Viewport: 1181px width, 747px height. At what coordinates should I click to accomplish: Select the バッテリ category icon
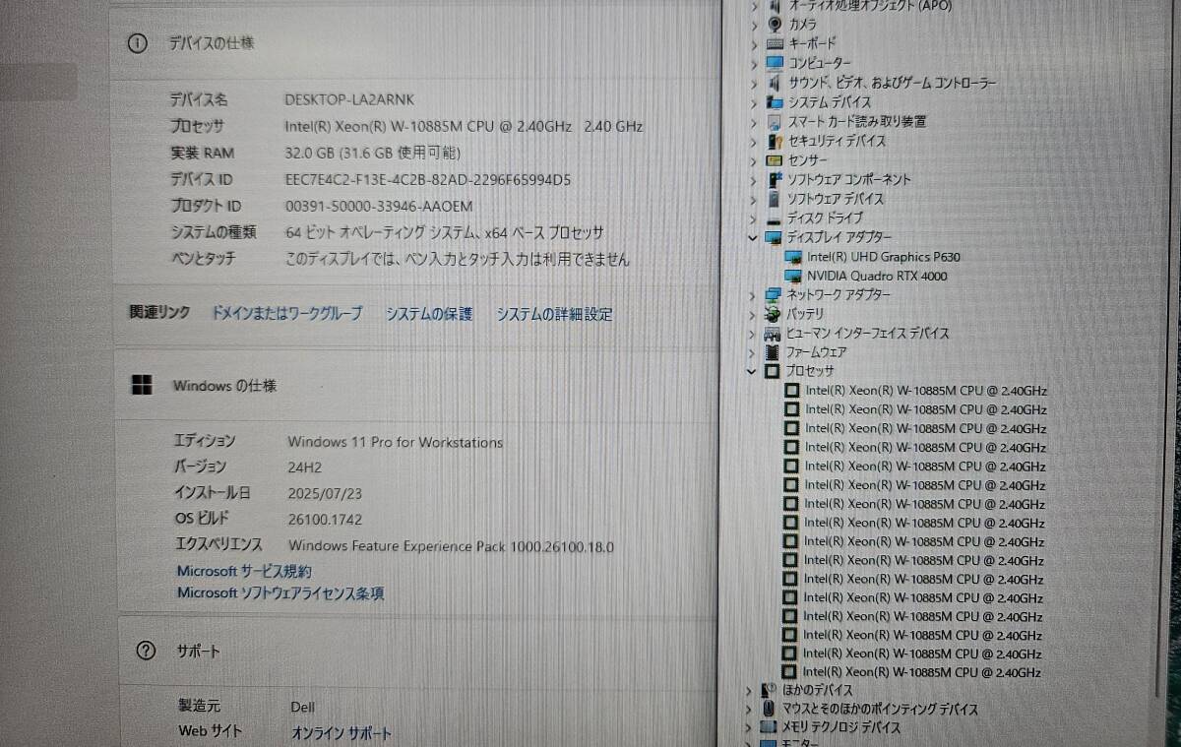click(775, 314)
